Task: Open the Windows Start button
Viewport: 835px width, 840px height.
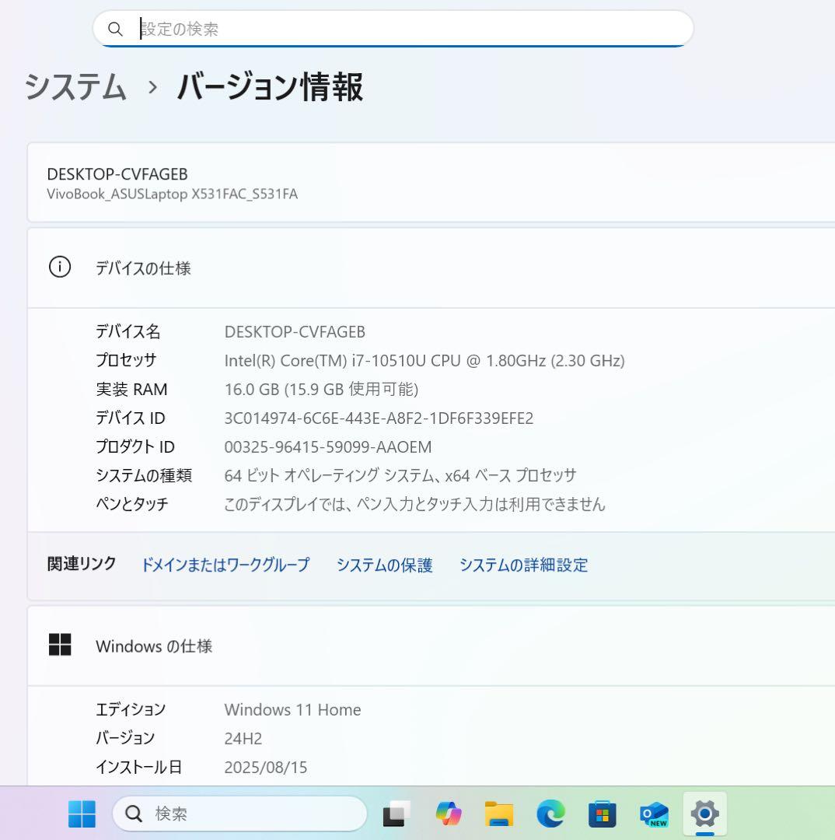Action: (82, 814)
